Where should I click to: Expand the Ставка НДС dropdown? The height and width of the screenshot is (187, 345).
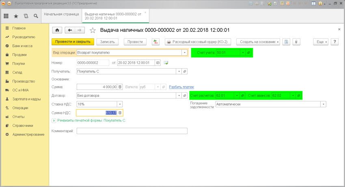[120, 104]
